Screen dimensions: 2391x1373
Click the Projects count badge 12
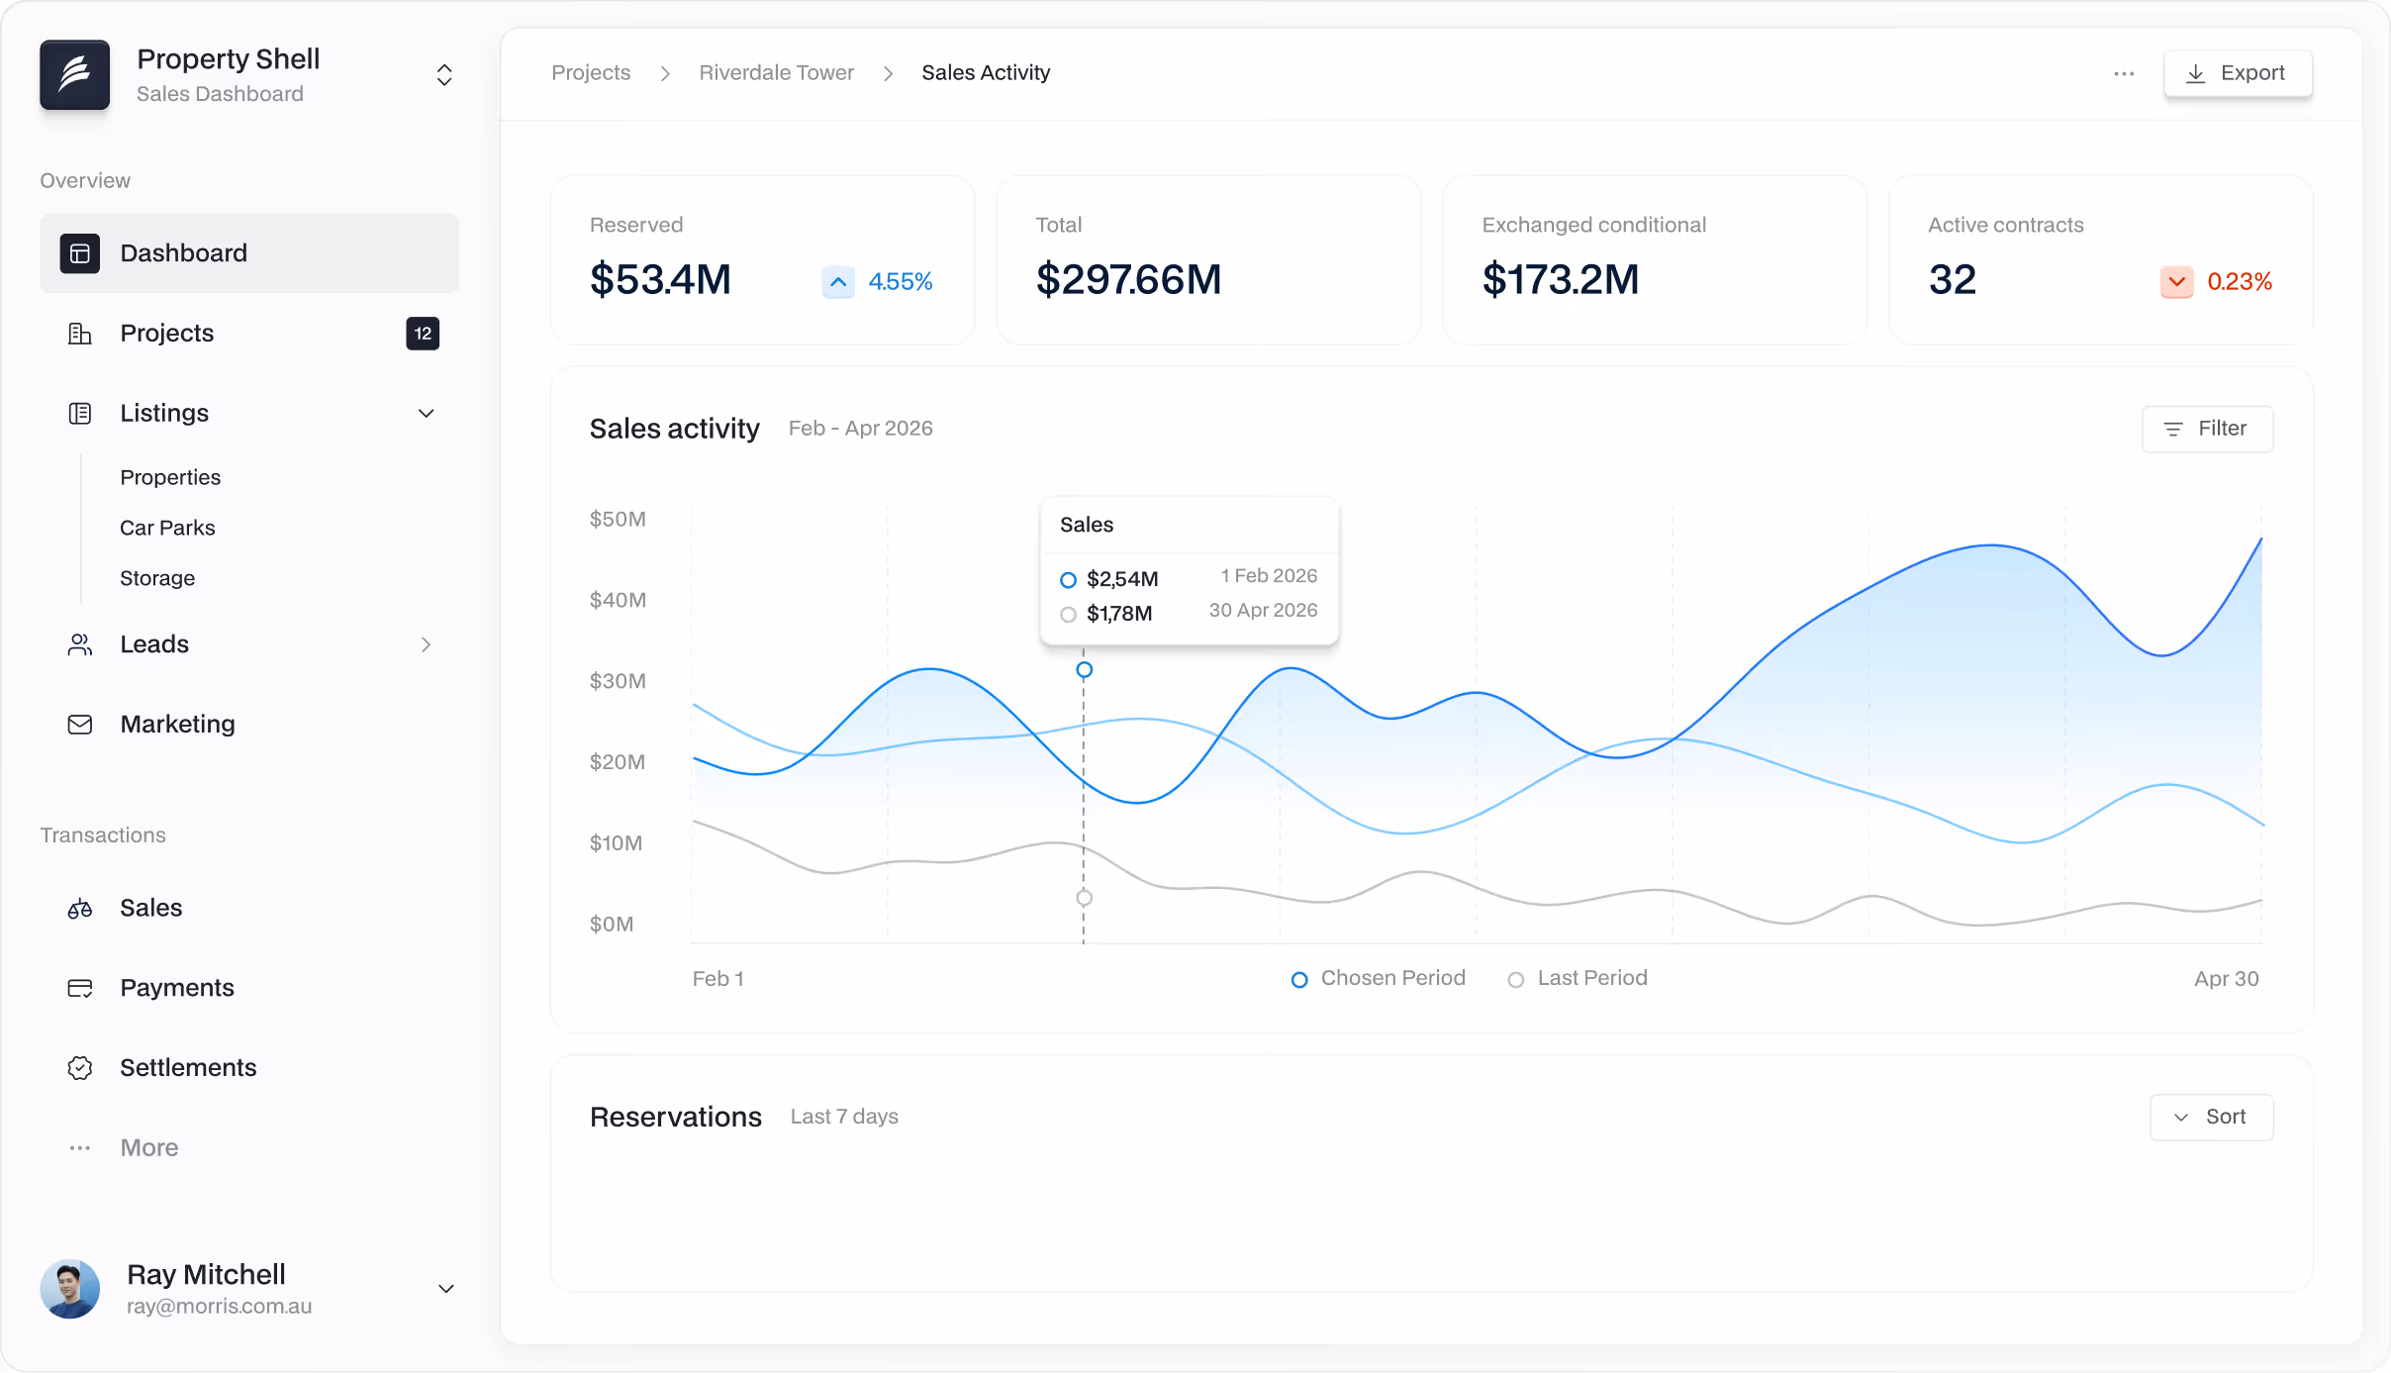pyautogui.click(x=423, y=334)
